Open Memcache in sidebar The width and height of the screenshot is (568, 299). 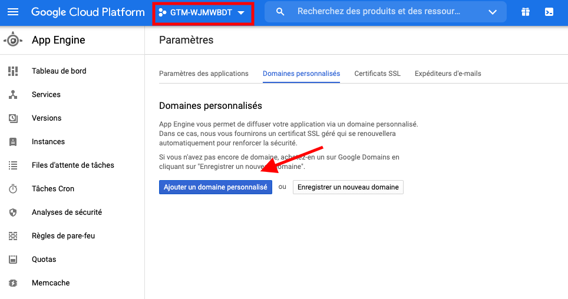[x=51, y=283]
